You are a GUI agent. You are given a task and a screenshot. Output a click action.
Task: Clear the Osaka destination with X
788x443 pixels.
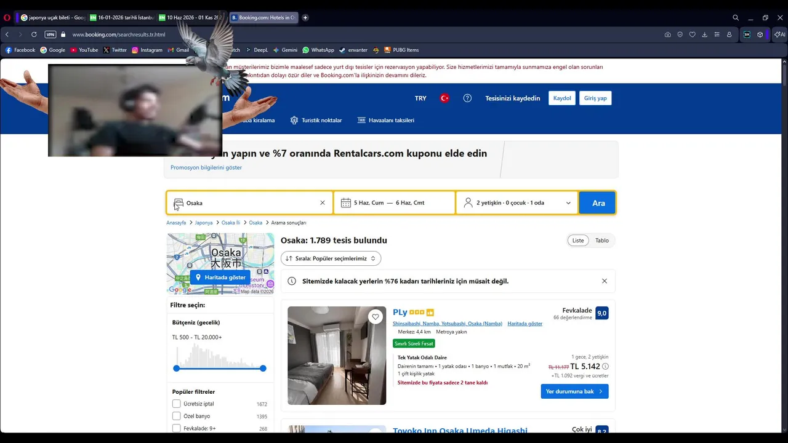point(322,202)
